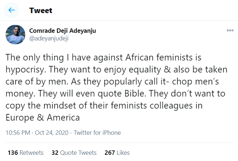Click the 10:56 PM timestamp
The width and height of the screenshot is (238, 161).
point(17,133)
